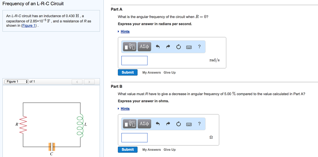Open Greek symbols palette in Part A

144,47
